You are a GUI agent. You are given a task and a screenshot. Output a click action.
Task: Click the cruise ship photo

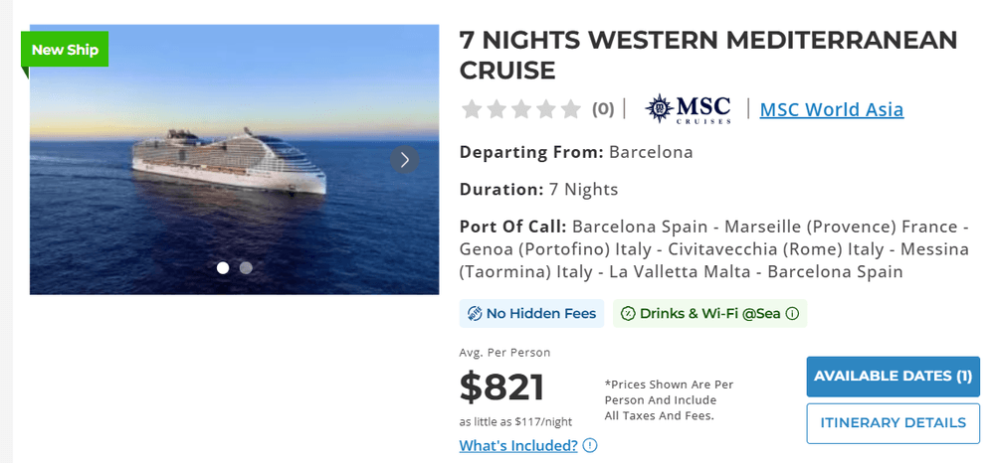pyautogui.click(x=234, y=160)
